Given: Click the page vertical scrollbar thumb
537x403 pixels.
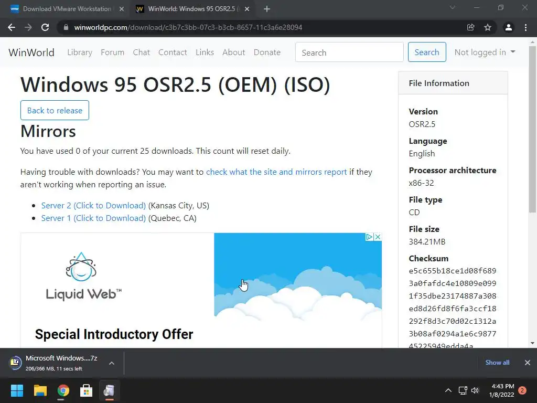Looking at the screenshot, I should [x=532, y=129].
